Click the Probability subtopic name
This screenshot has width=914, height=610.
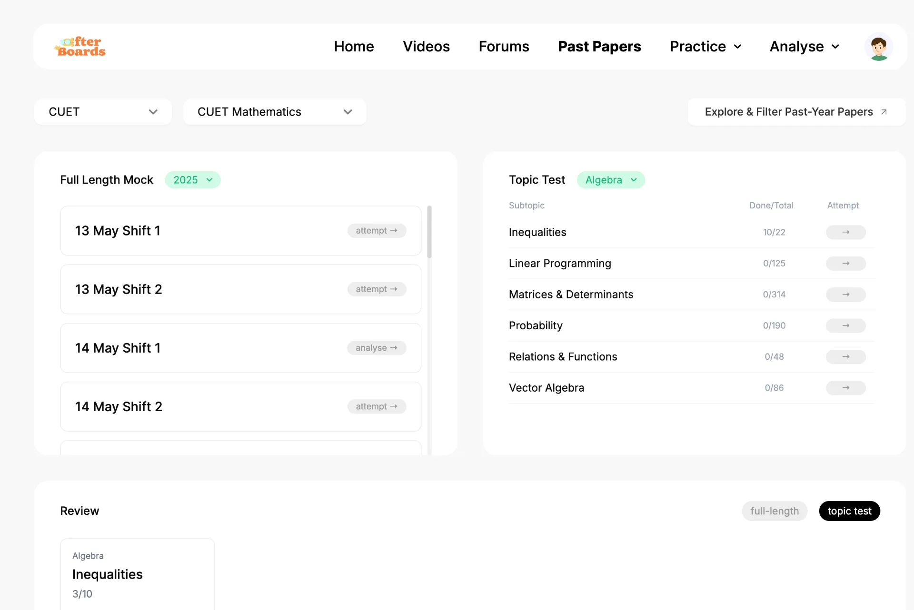tap(536, 325)
